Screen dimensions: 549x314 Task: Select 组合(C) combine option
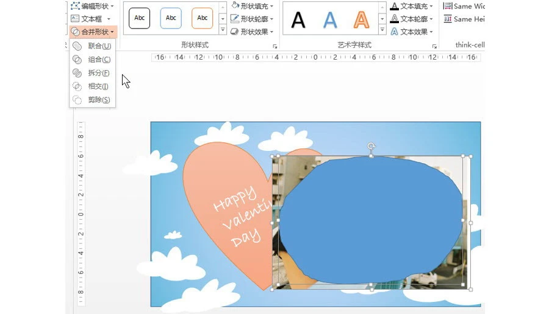[93, 60]
